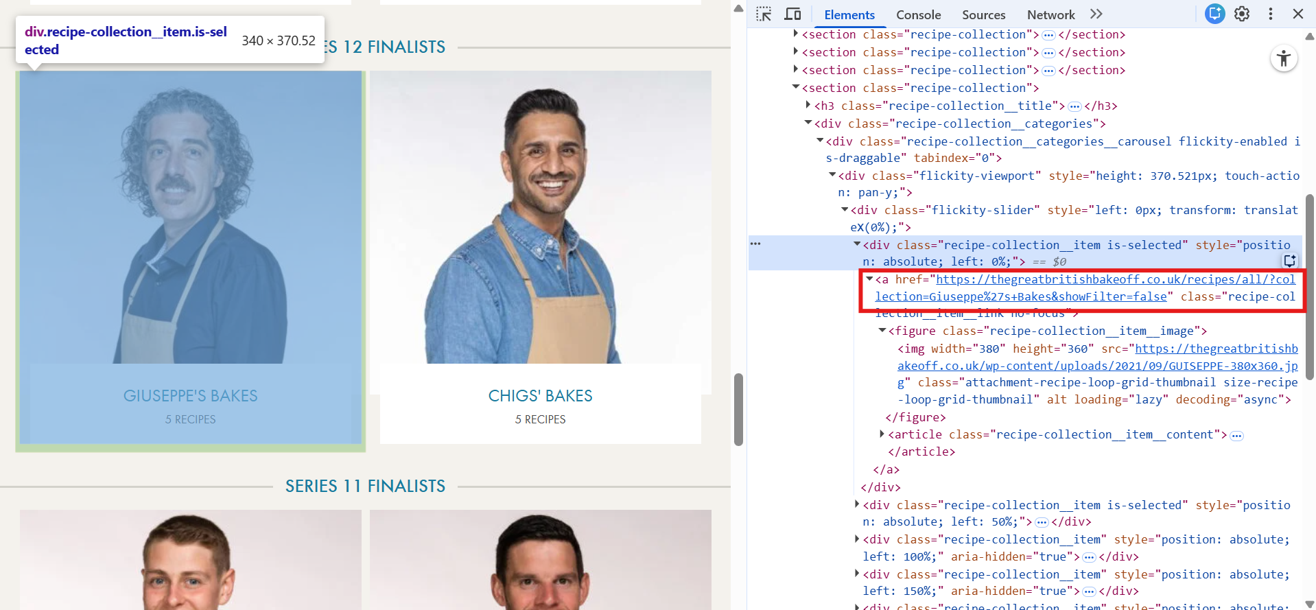Expand the item div with left: 100%
This screenshot has height=610, width=1316.
tap(857, 539)
